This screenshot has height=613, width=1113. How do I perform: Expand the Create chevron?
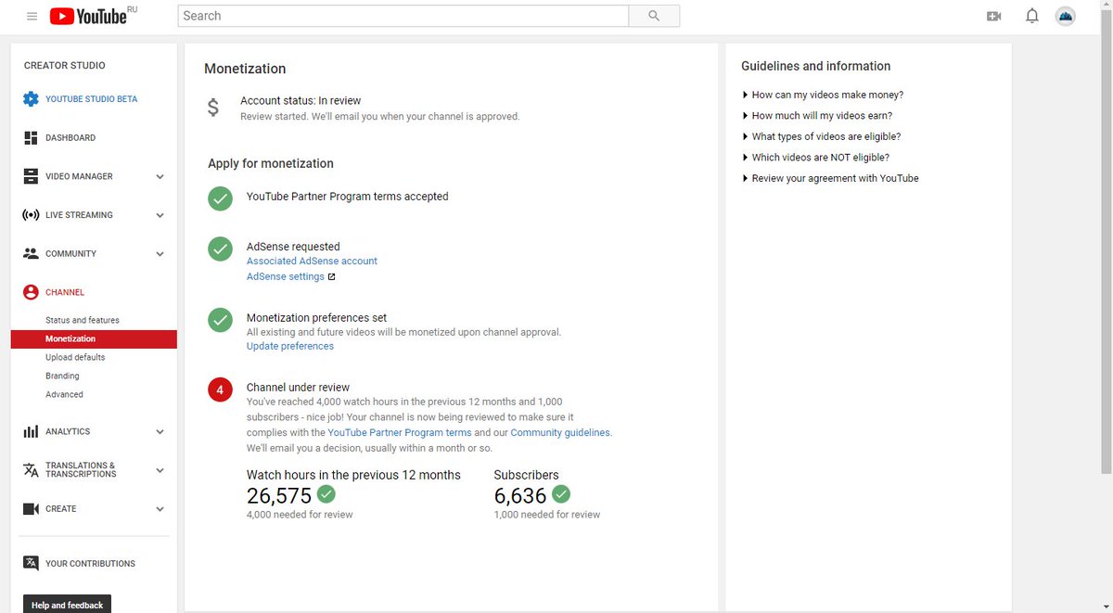point(160,509)
